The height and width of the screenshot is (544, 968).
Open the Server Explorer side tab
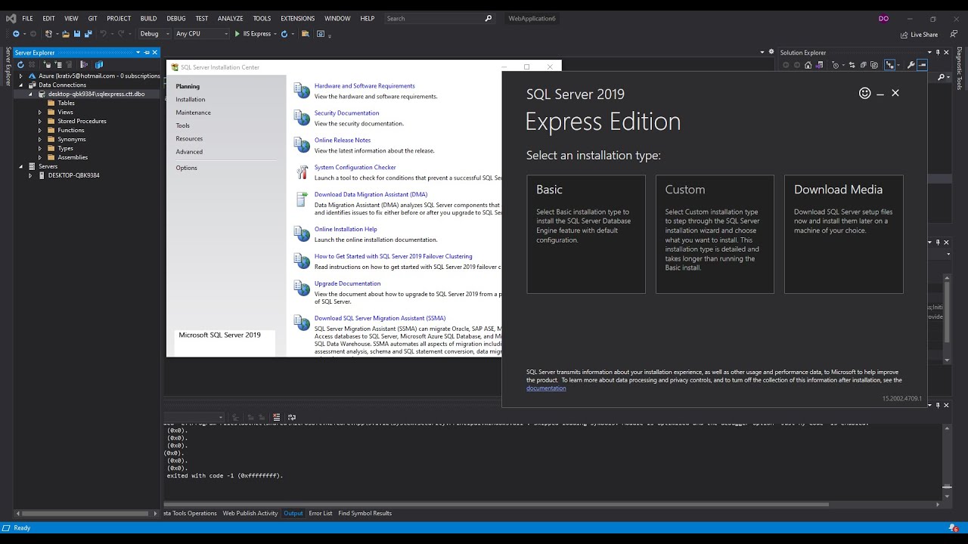pyautogui.click(x=9, y=66)
